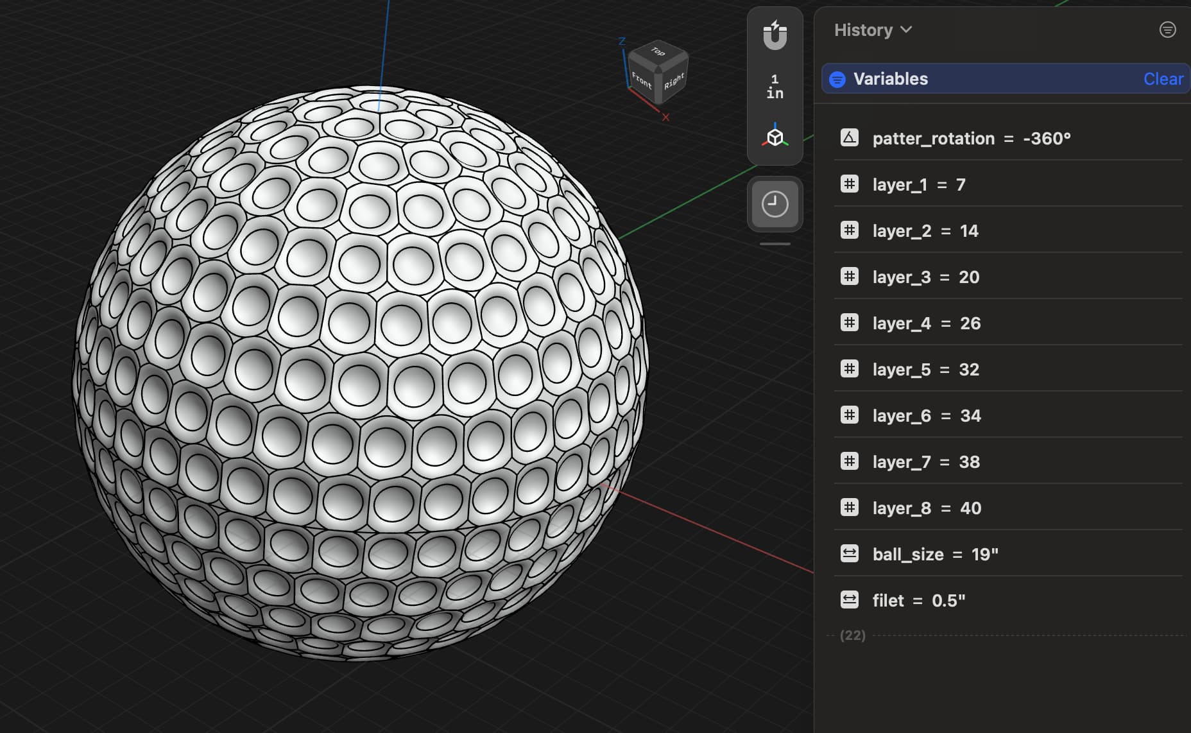Toggle the magnet snapping tool
This screenshot has width=1191, height=733.
coord(775,35)
